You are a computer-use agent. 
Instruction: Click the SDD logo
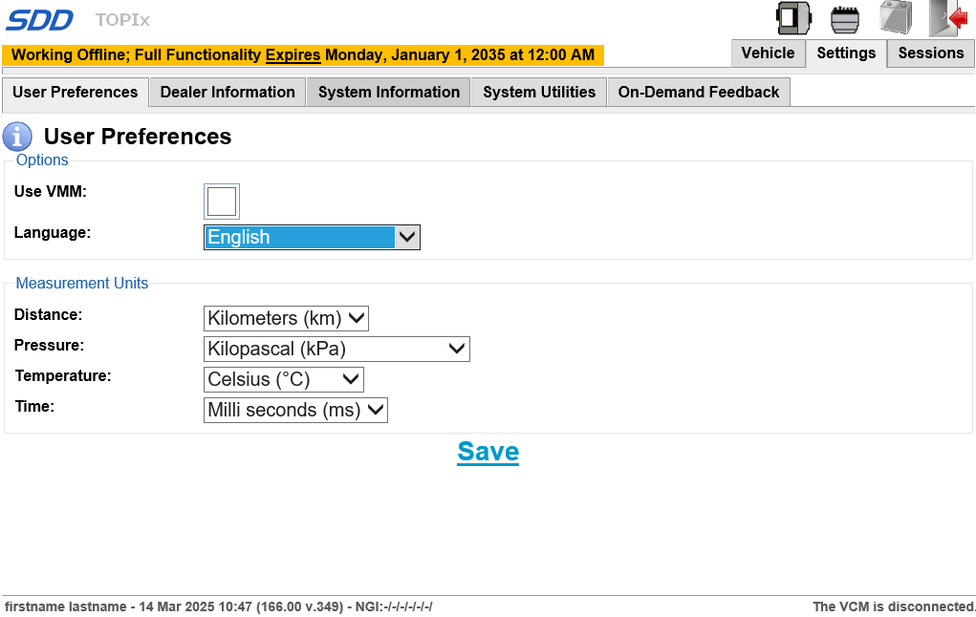(40, 19)
